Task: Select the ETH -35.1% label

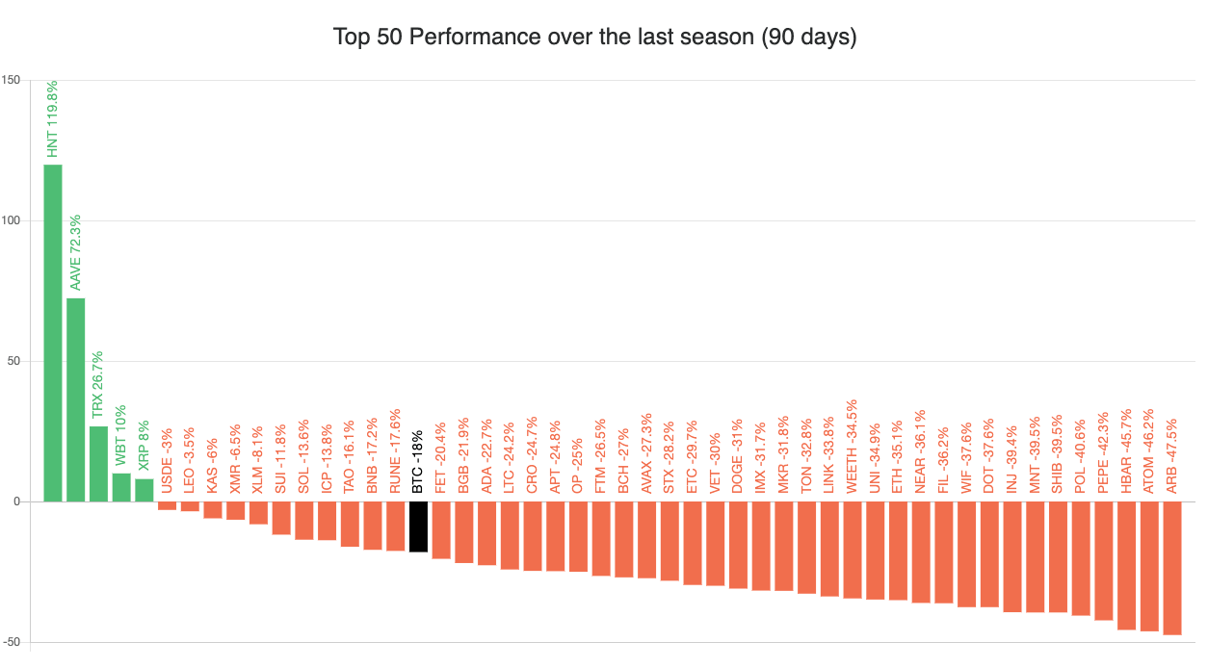Action: point(898,457)
